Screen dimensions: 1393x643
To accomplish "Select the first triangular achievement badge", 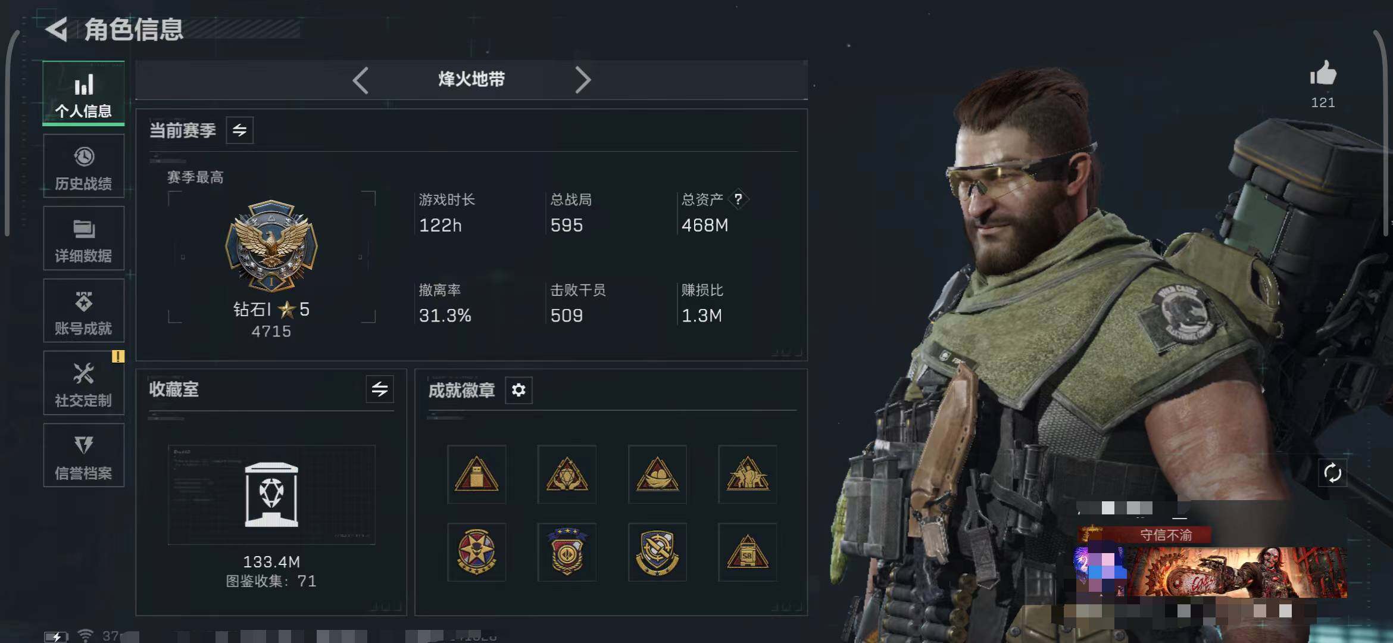I will 476,474.
